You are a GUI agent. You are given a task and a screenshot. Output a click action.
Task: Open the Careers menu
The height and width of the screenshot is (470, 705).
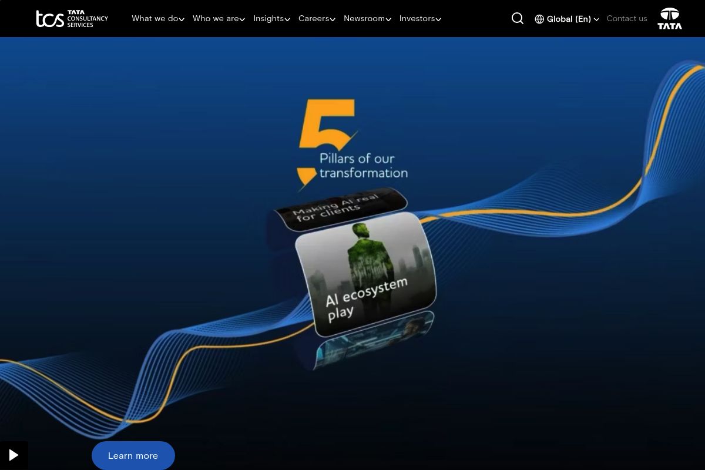[314, 18]
